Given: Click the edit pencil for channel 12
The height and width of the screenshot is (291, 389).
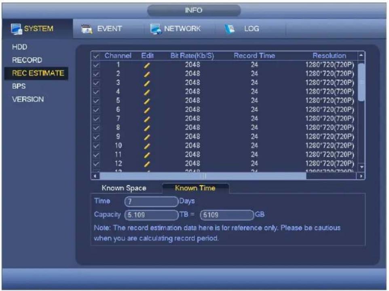Looking at the screenshot, I should click(147, 164).
